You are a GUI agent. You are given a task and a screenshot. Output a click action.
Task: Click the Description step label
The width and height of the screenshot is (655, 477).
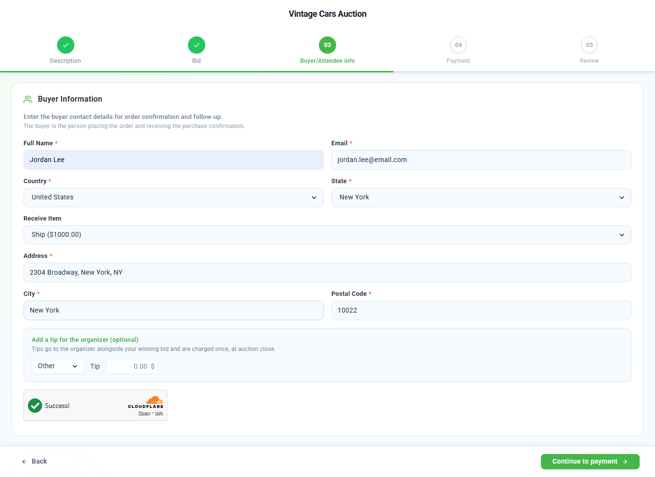tap(66, 61)
